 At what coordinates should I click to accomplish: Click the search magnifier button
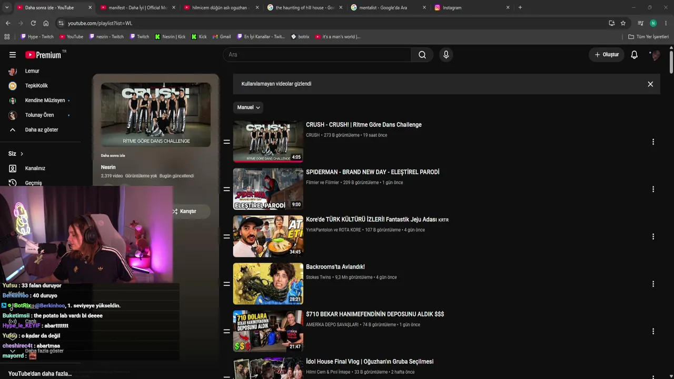point(422,55)
